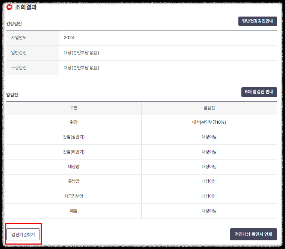Click 대상아님 in the 자궁경부암 row
285x249 pixels.
coord(209,196)
